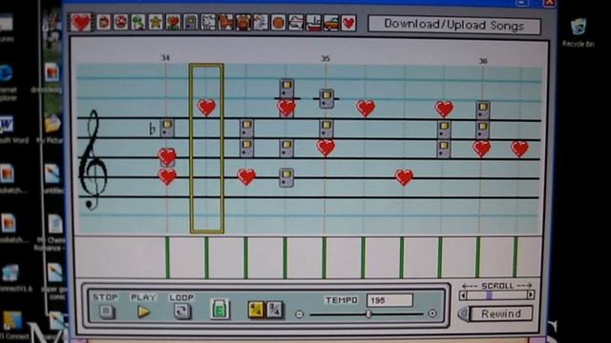Click the Tempo field showing 195
The width and height of the screenshot is (611, 343).
pyautogui.click(x=390, y=300)
